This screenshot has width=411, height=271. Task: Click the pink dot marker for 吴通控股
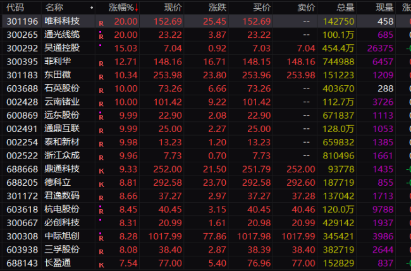click(100, 45)
